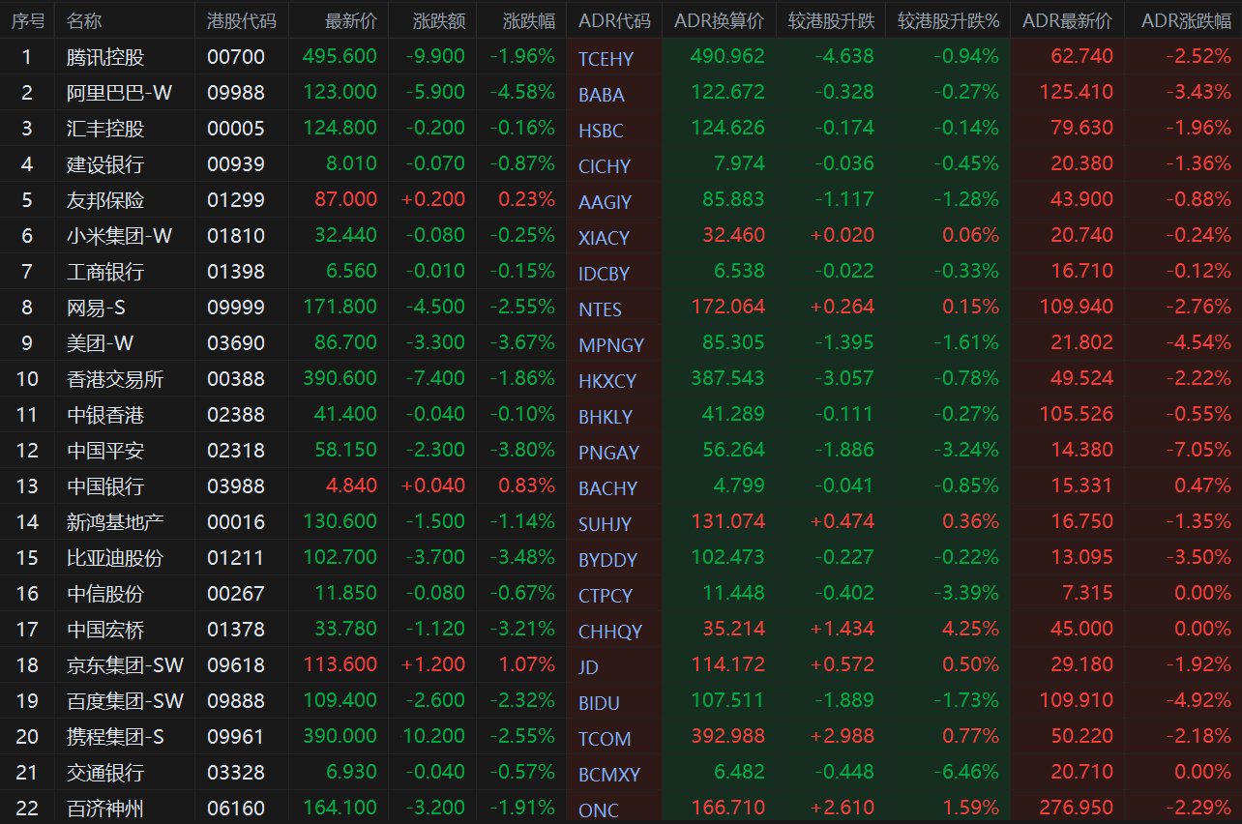Select the 小米集团-W stock name
Screen dimensions: 1242x824
(120, 236)
